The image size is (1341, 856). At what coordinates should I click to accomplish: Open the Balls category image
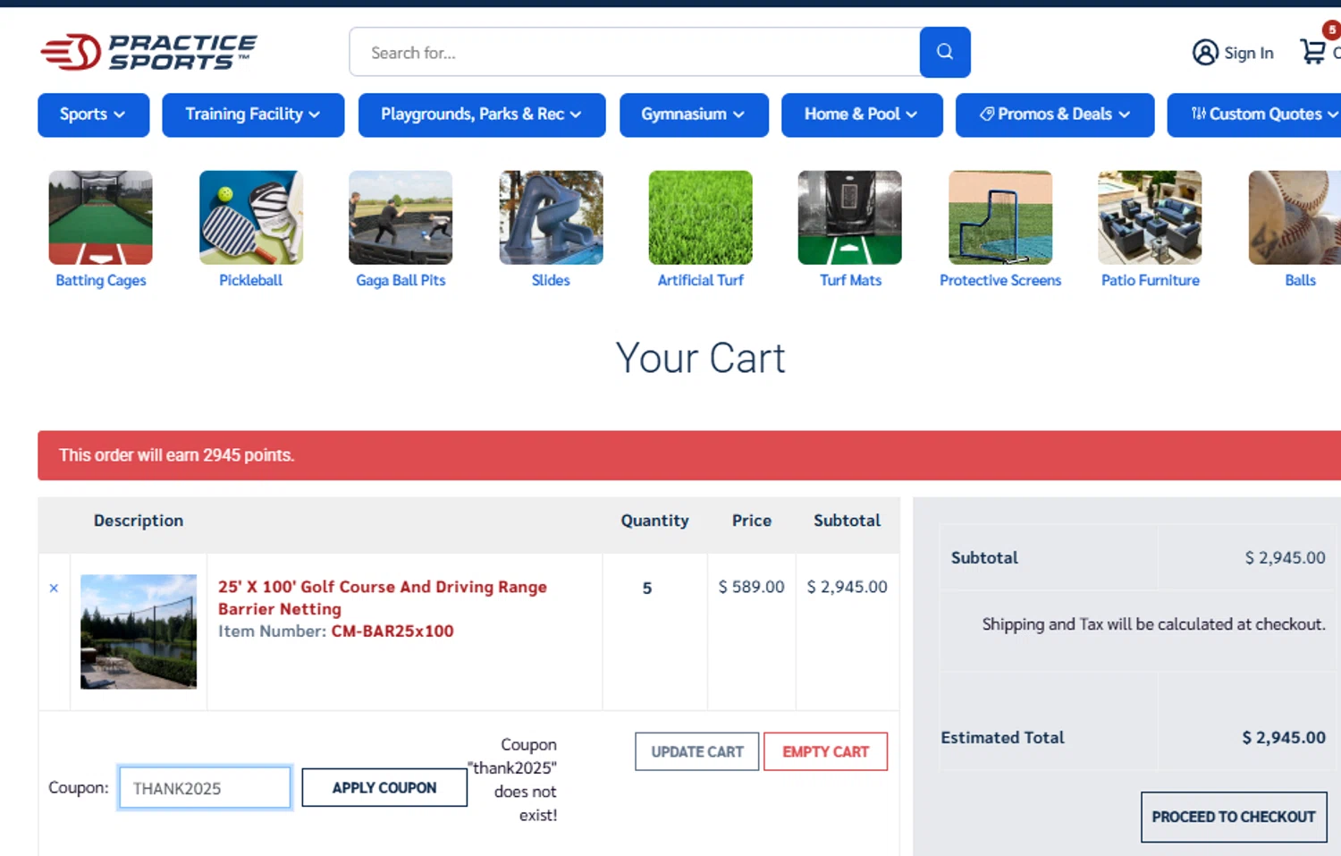(x=1295, y=217)
